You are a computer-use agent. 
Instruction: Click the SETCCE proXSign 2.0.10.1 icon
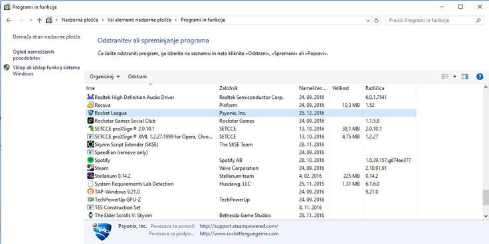click(90, 129)
